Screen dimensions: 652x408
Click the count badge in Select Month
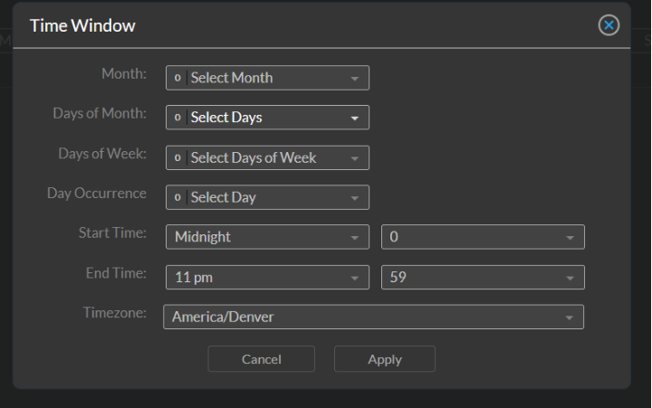[177, 78]
